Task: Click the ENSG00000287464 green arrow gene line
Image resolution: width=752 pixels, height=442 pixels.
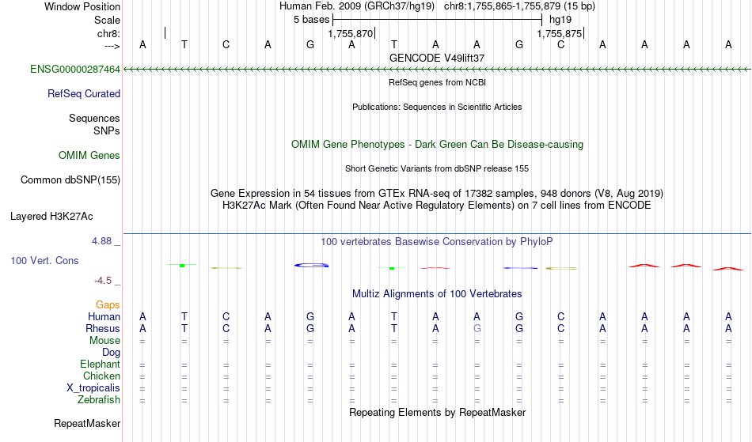Action: pos(437,70)
